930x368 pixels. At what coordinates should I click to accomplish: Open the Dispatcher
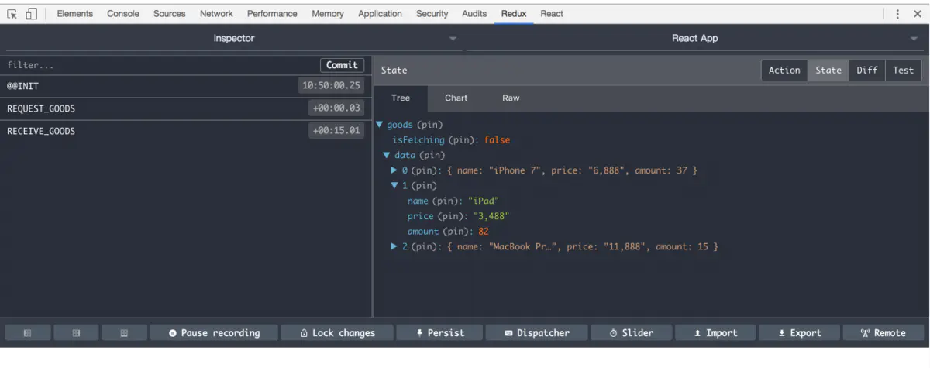(x=537, y=333)
